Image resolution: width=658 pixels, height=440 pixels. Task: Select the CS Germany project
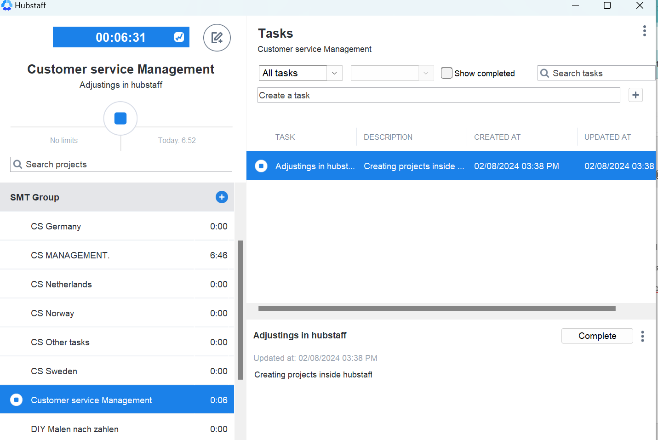(56, 227)
